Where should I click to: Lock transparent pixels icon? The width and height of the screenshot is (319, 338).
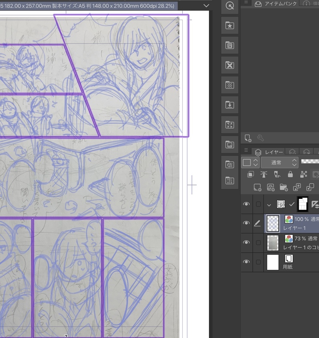point(303,174)
